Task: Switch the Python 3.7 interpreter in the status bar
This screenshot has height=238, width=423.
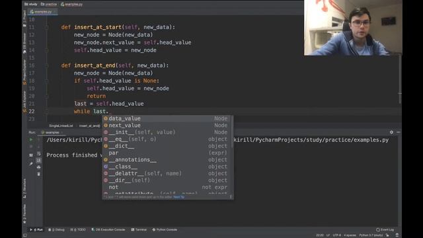Action: (371, 235)
